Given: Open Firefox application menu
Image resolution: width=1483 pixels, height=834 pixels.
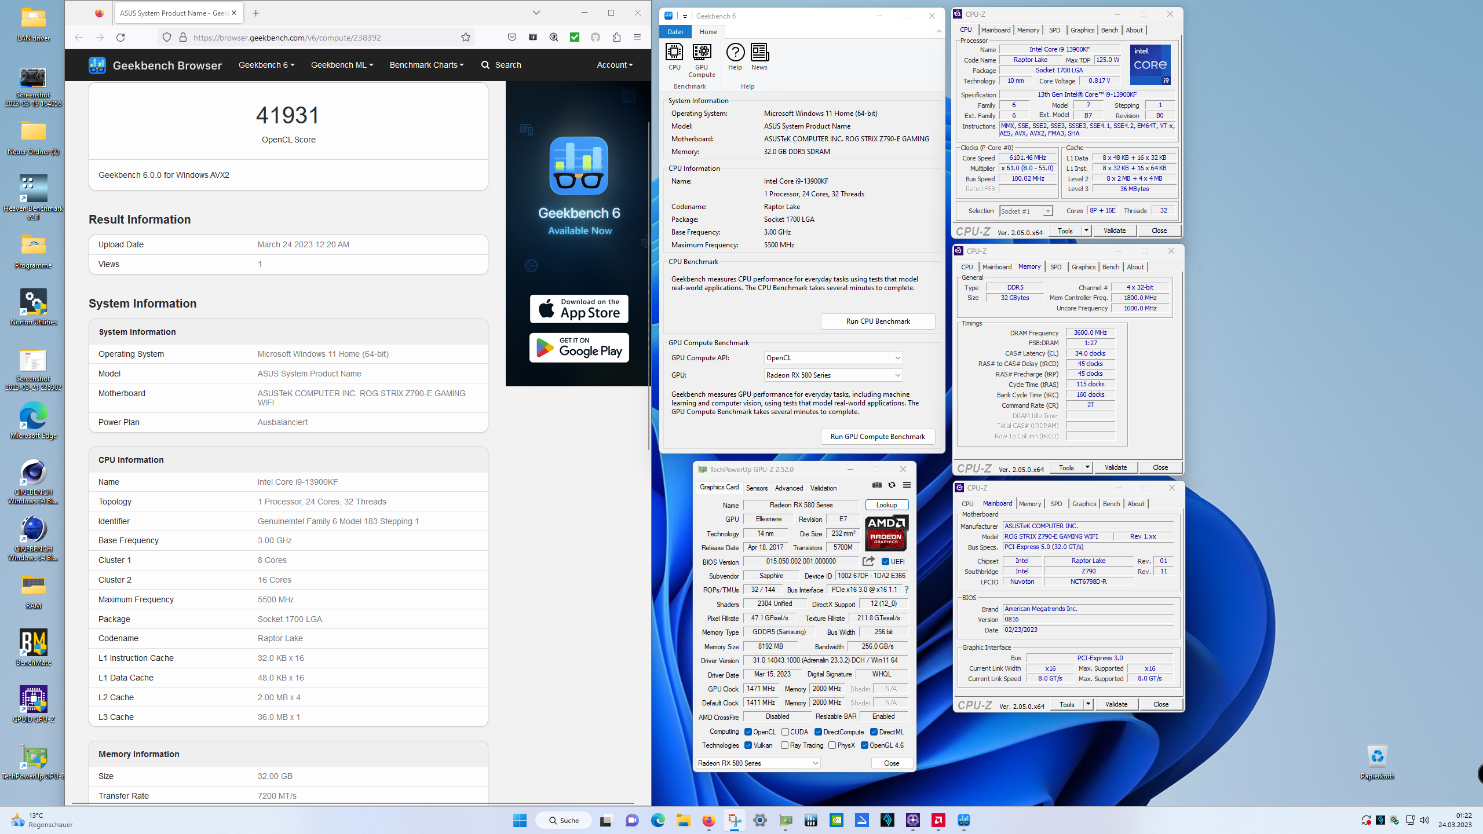Looking at the screenshot, I should click(637, 38).
